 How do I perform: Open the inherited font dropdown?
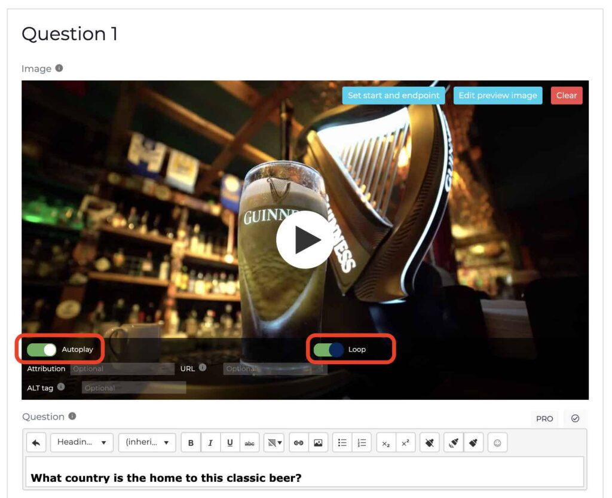pos(147,442)
